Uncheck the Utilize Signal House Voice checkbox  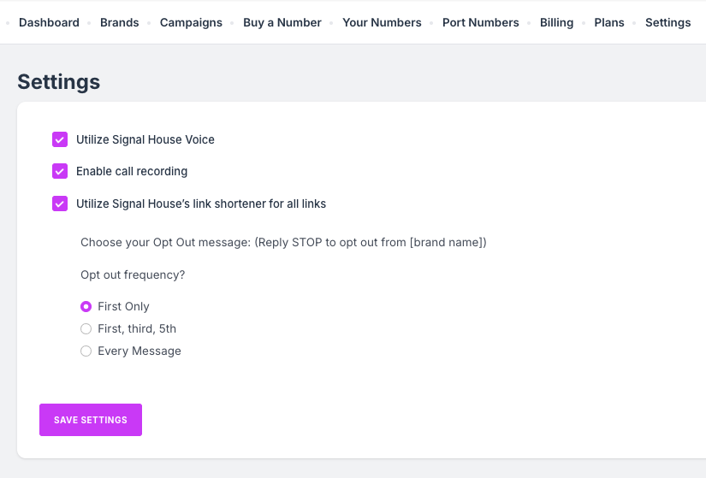click(60, 139)
